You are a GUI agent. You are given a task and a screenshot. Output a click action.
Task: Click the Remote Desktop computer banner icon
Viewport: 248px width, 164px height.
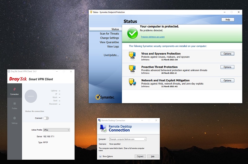pos(104,128)
